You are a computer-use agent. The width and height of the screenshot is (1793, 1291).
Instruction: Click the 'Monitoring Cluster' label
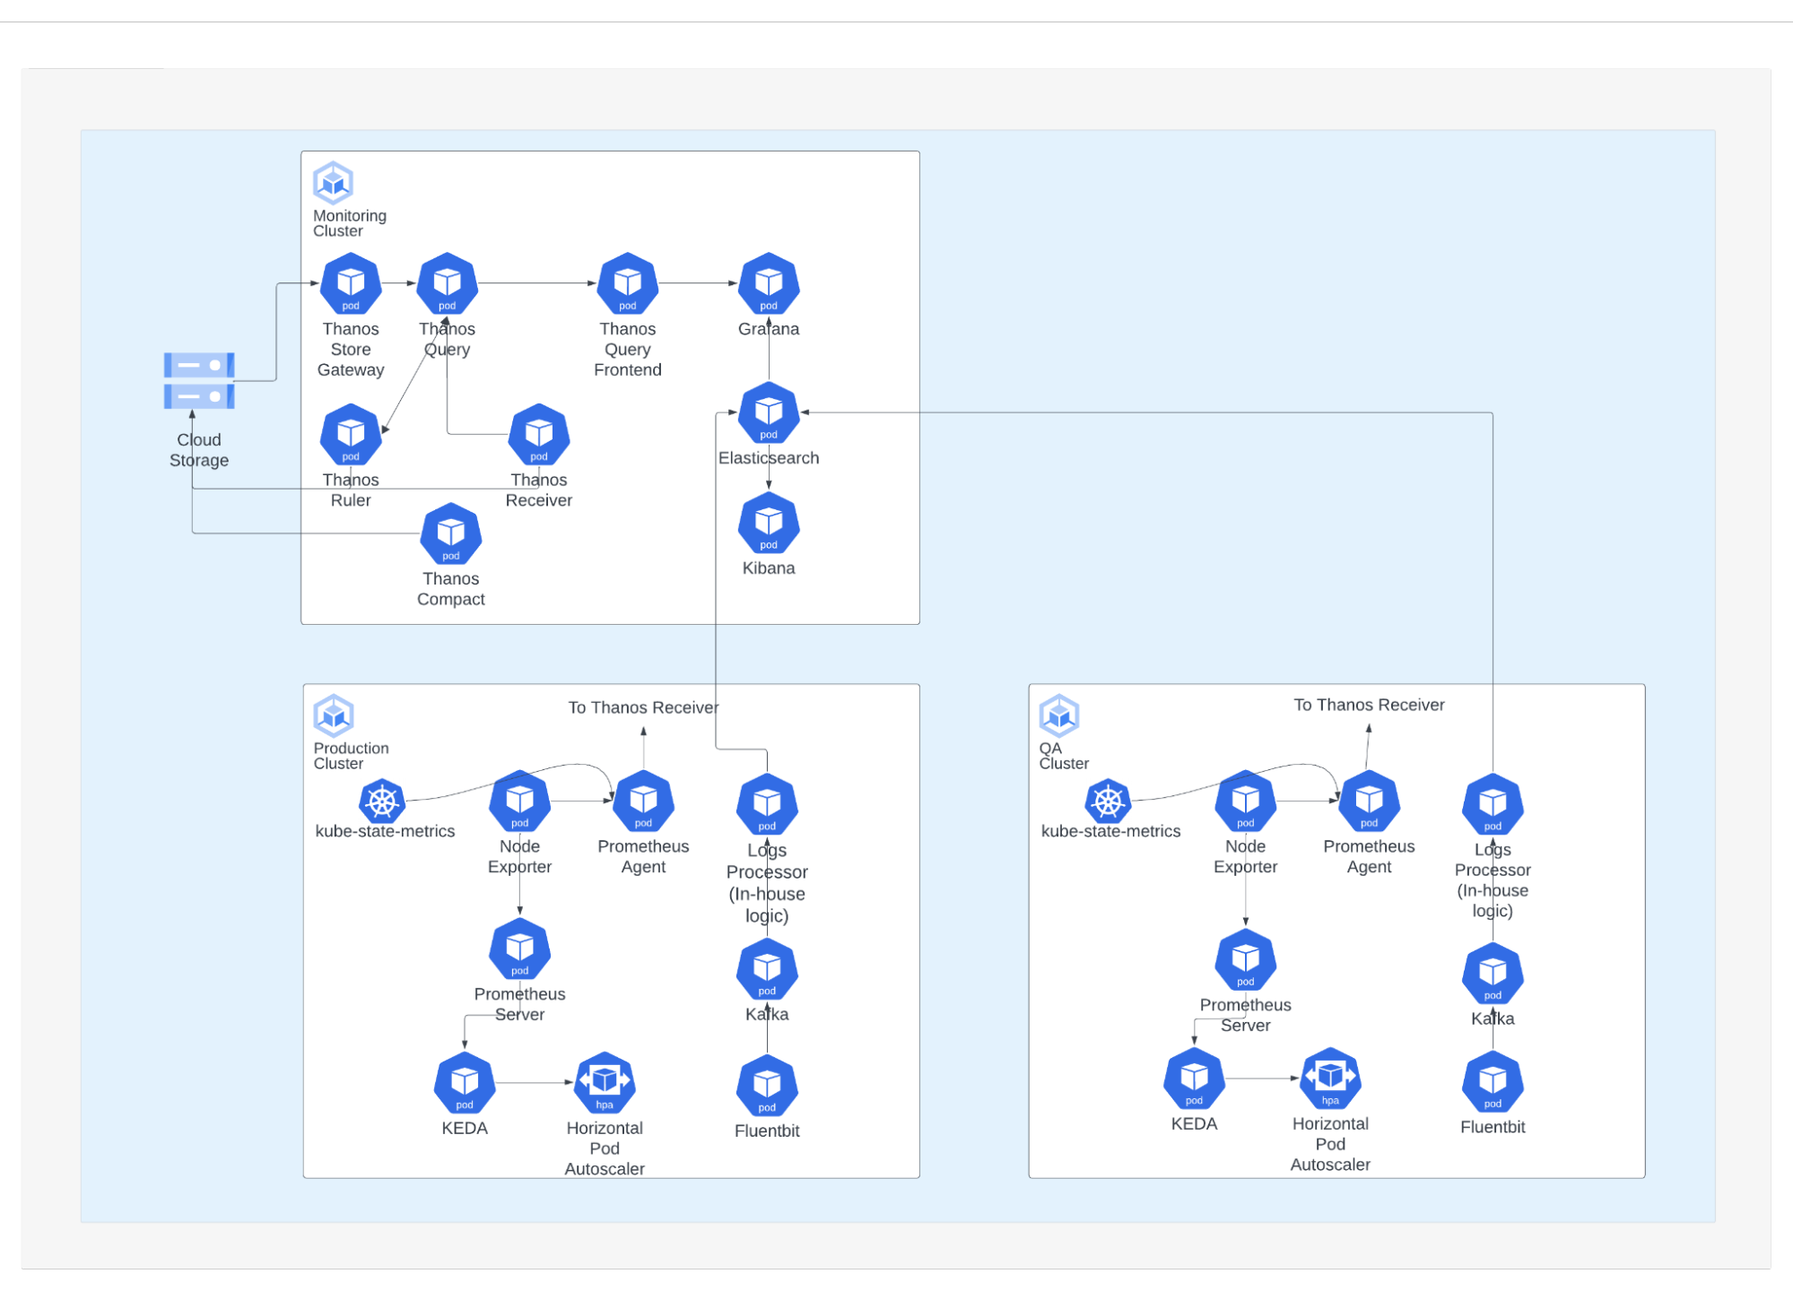point(350,223)
